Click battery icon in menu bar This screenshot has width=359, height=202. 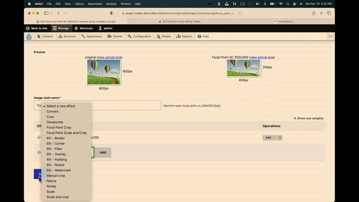pyautogui.click(x=272, y=4)
